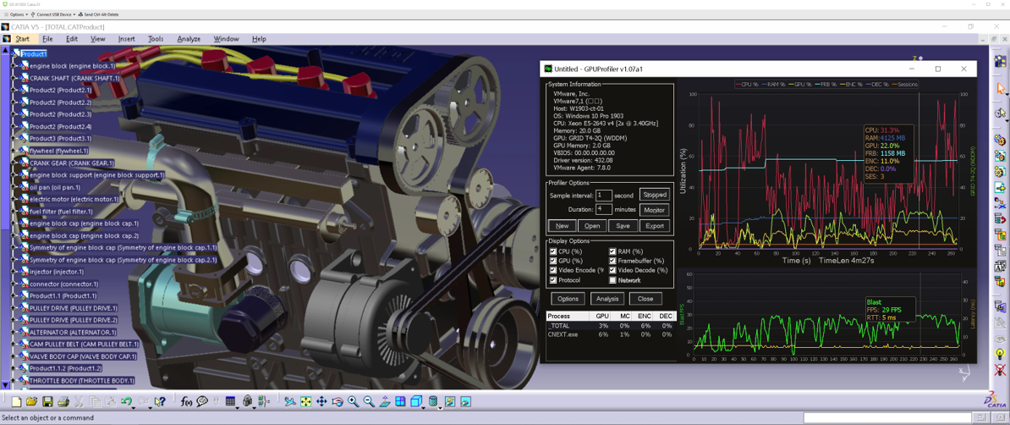
Task: Click the Print icon in bottom toolbar
Action: coord(63,402)
